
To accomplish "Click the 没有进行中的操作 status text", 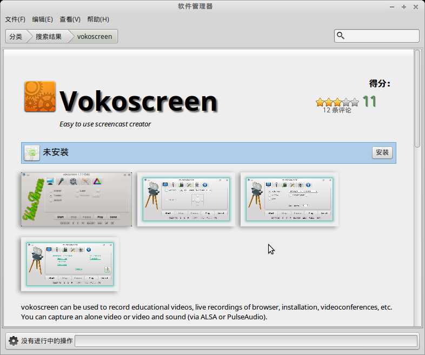I will pos(47,340).
